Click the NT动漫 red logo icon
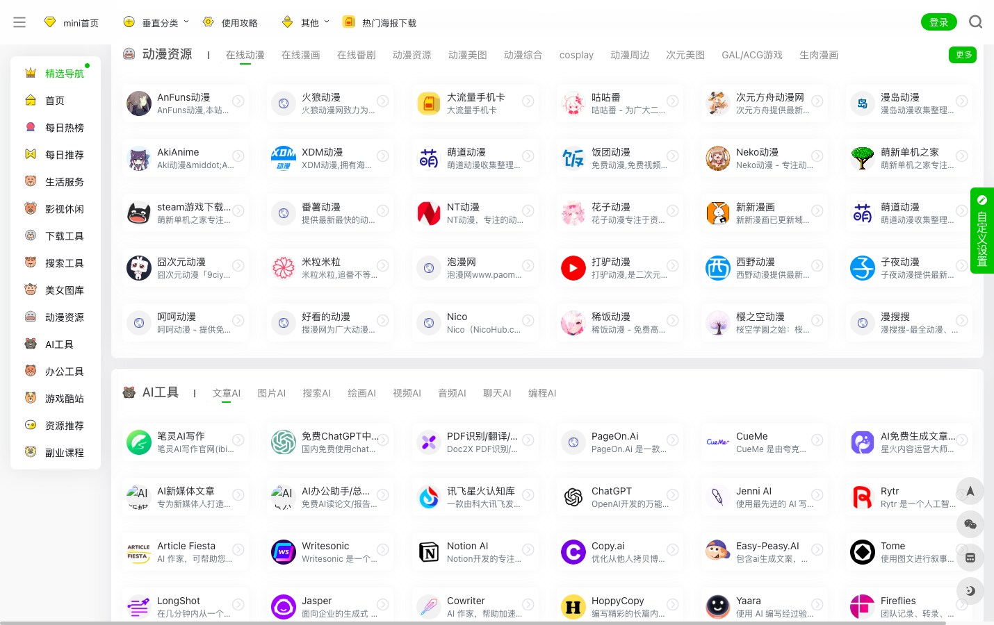 tap(429, 213)
